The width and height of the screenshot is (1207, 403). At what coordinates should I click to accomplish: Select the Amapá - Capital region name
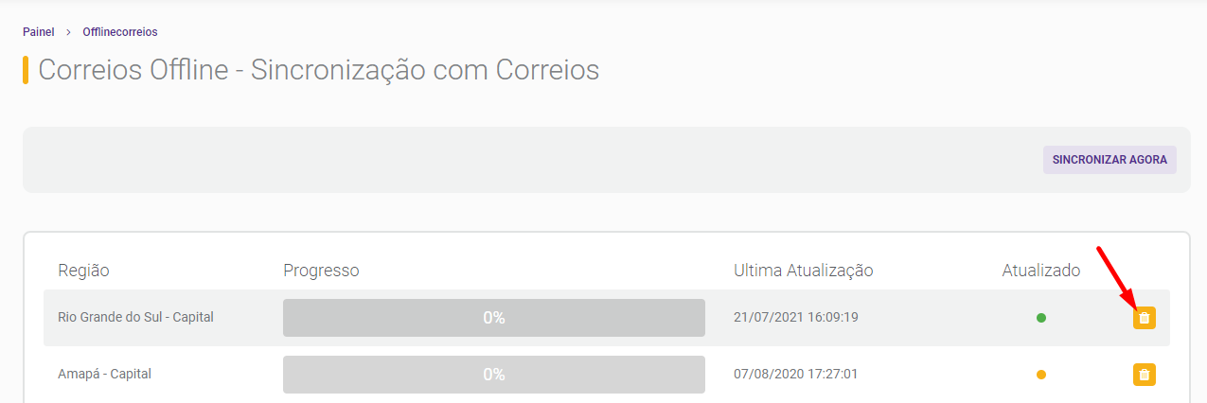tap(104, 374)
